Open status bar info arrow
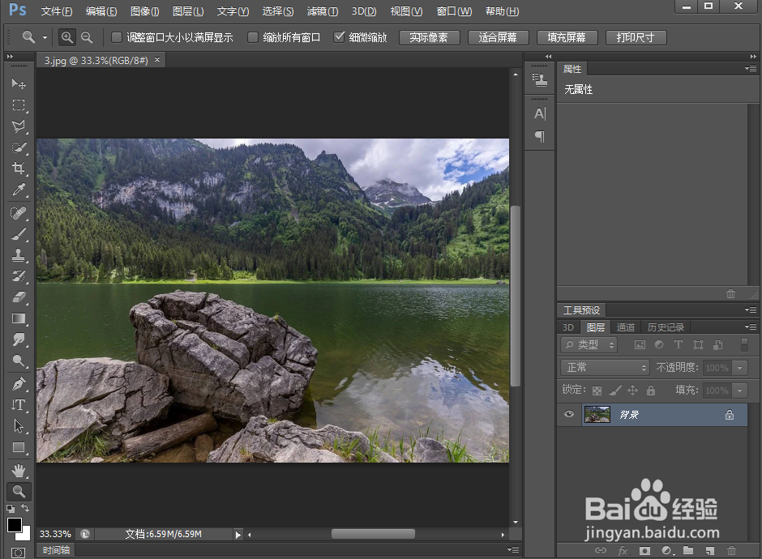This screenshot has height=559, width=762. pos(238,535)
